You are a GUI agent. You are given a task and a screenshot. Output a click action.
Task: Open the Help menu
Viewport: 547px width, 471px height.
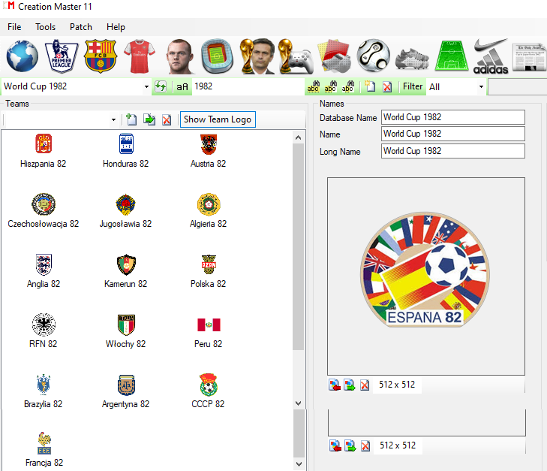[x=116, y=27]
